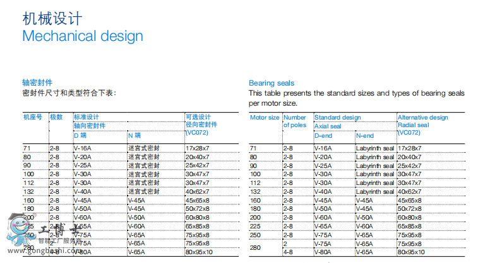483x263 pixels.
Task: Click the 'Mechanical design' blue heading
Action: pos(83,35)
